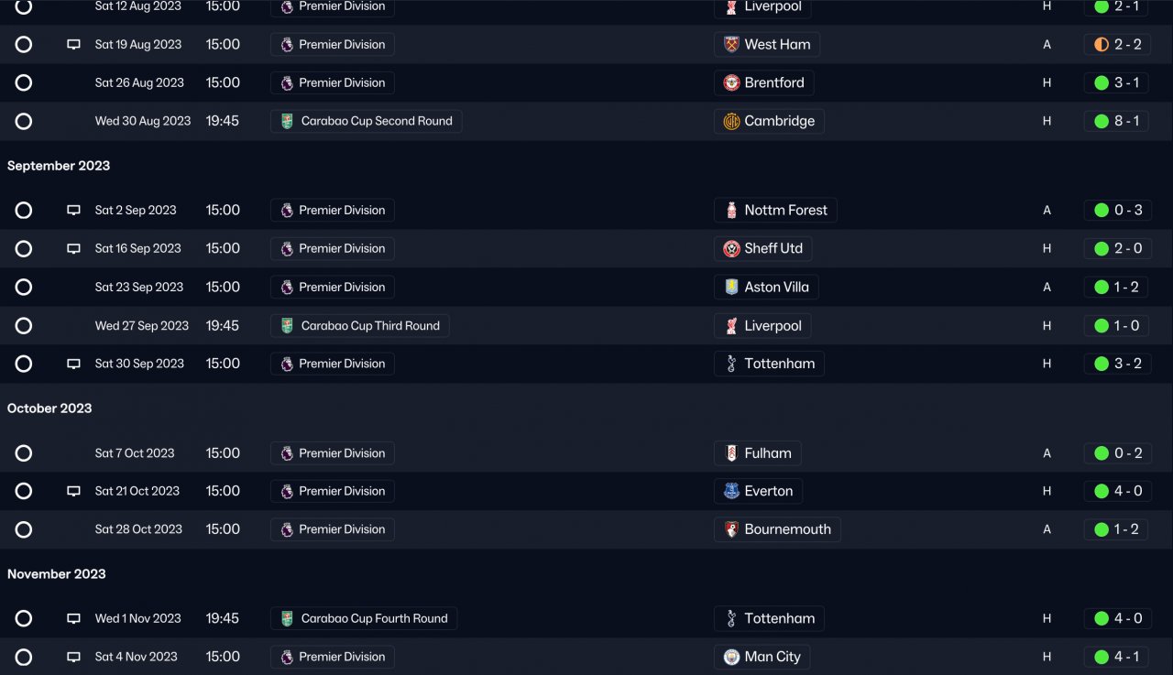Click the October 2023 month heading
This screenshot has height=675, width=1173.
pos(49,408)
